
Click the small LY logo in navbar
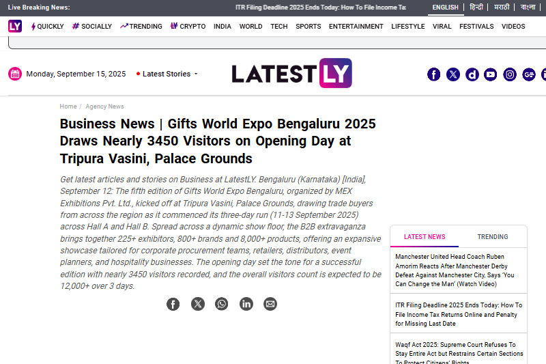click(x=15, y=26)
